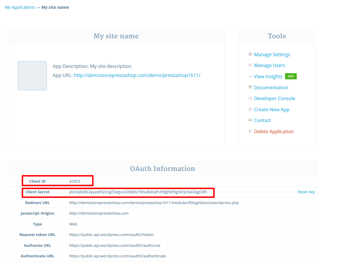Select the Authorize URL value

(115, 245)
